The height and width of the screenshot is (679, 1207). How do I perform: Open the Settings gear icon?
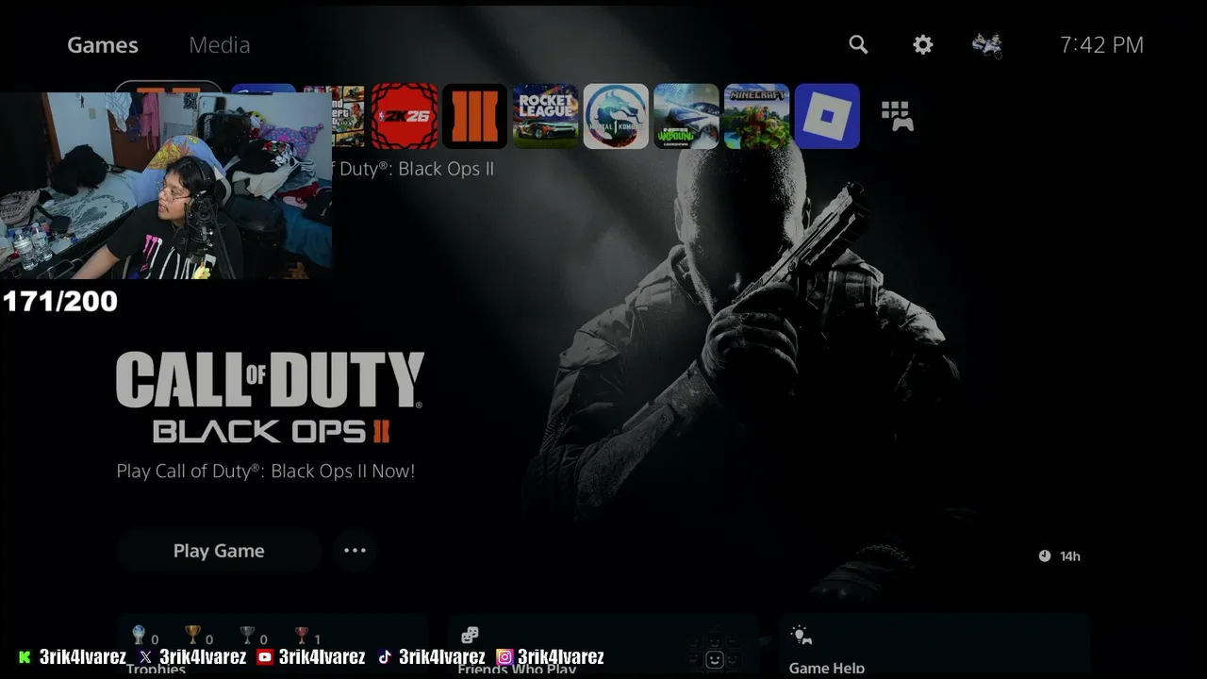923,44
